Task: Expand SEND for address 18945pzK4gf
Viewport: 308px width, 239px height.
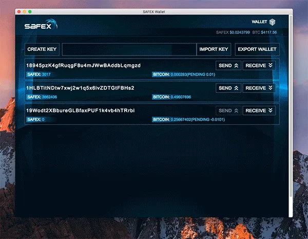Action: pos(228,65)
